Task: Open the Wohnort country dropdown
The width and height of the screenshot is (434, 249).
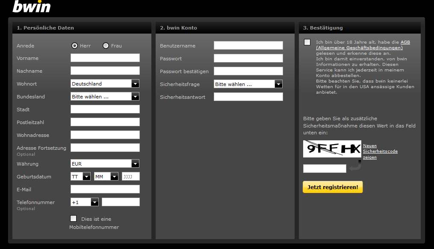Action: (x=105, y=84)
